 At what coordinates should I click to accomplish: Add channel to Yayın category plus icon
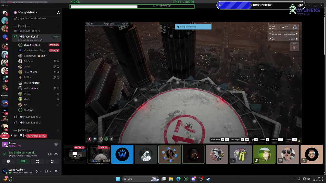coord(58,26)
